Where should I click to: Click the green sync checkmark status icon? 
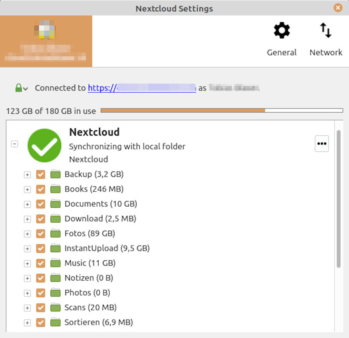click(45, 146)
